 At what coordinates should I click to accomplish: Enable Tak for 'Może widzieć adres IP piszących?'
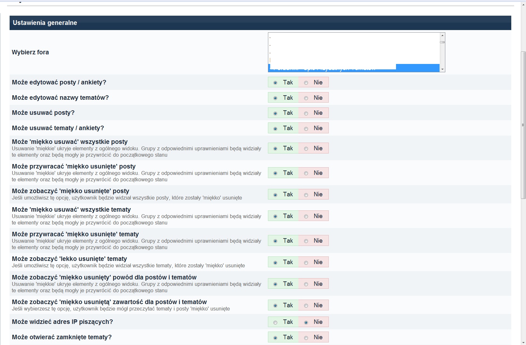[275, 322]
